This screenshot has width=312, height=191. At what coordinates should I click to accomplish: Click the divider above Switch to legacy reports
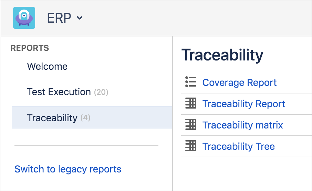(x=86, y=145)
